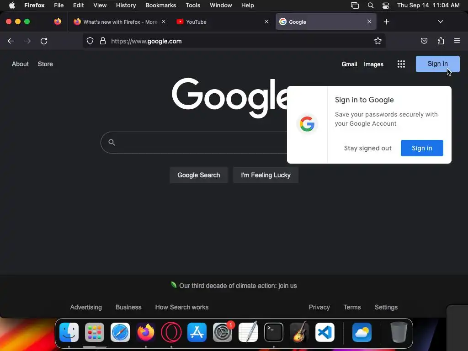Open the Google apps grid
Screen dimensions: 468x351
click(401, 64)
